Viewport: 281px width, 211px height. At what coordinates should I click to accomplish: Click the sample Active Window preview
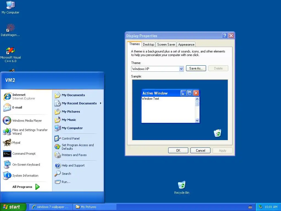pyautogui.click(x=170, y=106)
